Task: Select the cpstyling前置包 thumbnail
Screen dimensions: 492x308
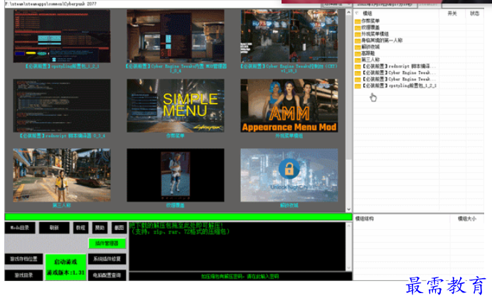Action: click(62, 36)
